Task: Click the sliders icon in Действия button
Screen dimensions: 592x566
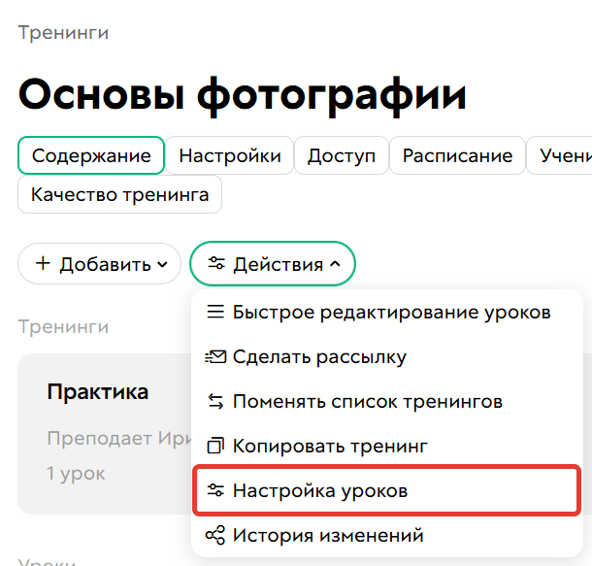Action: click(x=216, y=263)
